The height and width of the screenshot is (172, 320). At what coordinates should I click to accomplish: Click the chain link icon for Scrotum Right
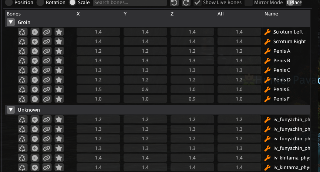[47, 41]
